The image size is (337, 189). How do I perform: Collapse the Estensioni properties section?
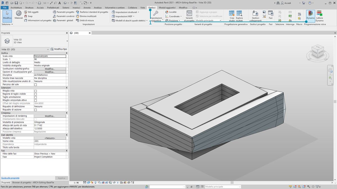[66, 88]
